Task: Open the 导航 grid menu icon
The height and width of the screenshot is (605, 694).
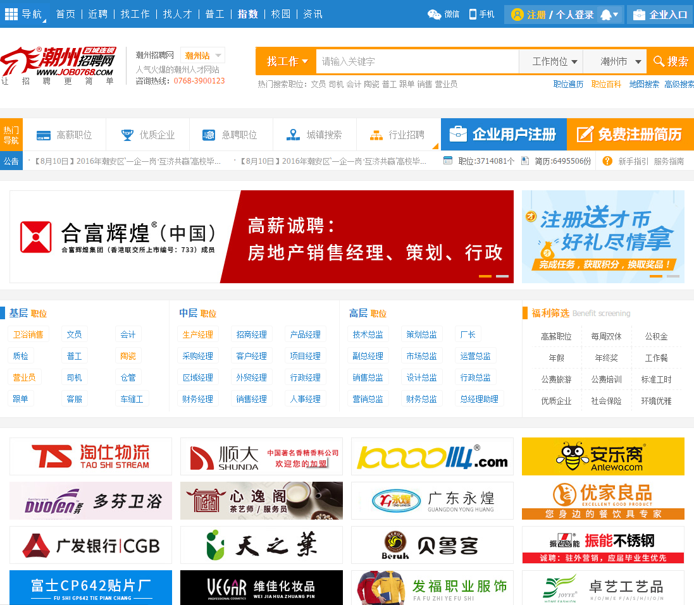Action: 11,14
